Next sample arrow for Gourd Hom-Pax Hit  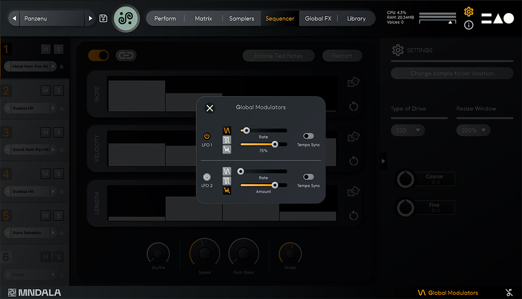point(53,149)
